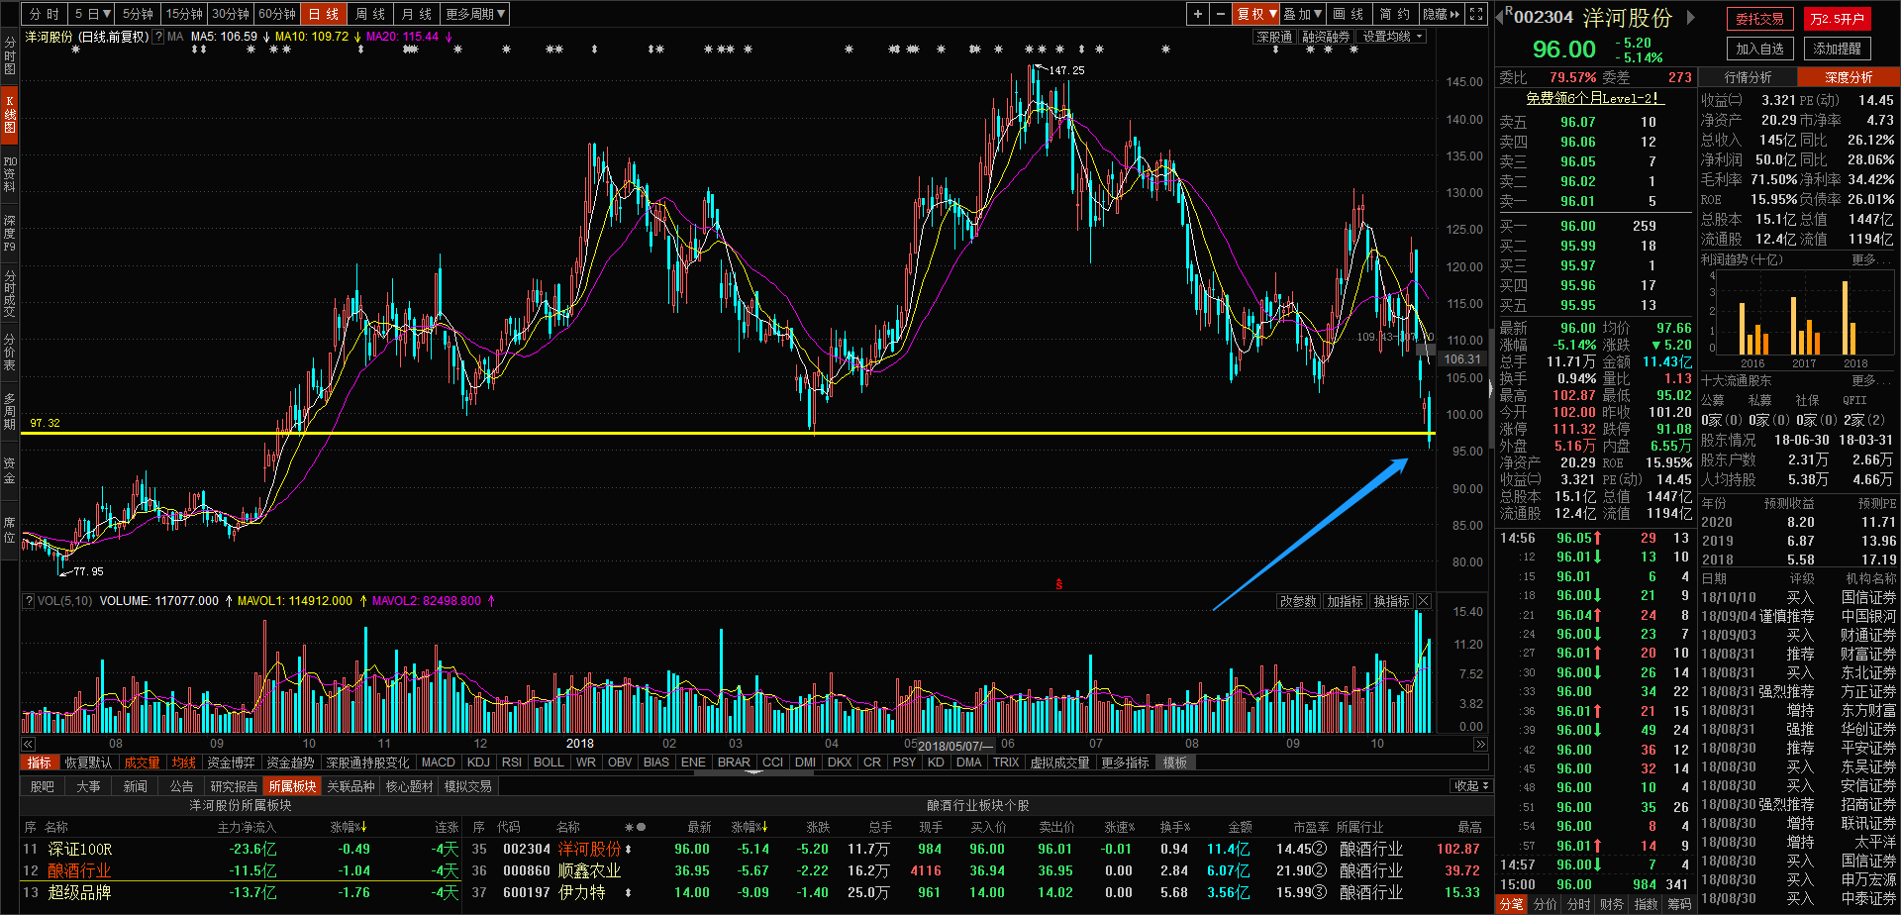Image resolution: width=1901 pixels, height=915 pixels.
Task: Expand hidden panel via 隐藏 arrows
Action: tap(1441, 14)
